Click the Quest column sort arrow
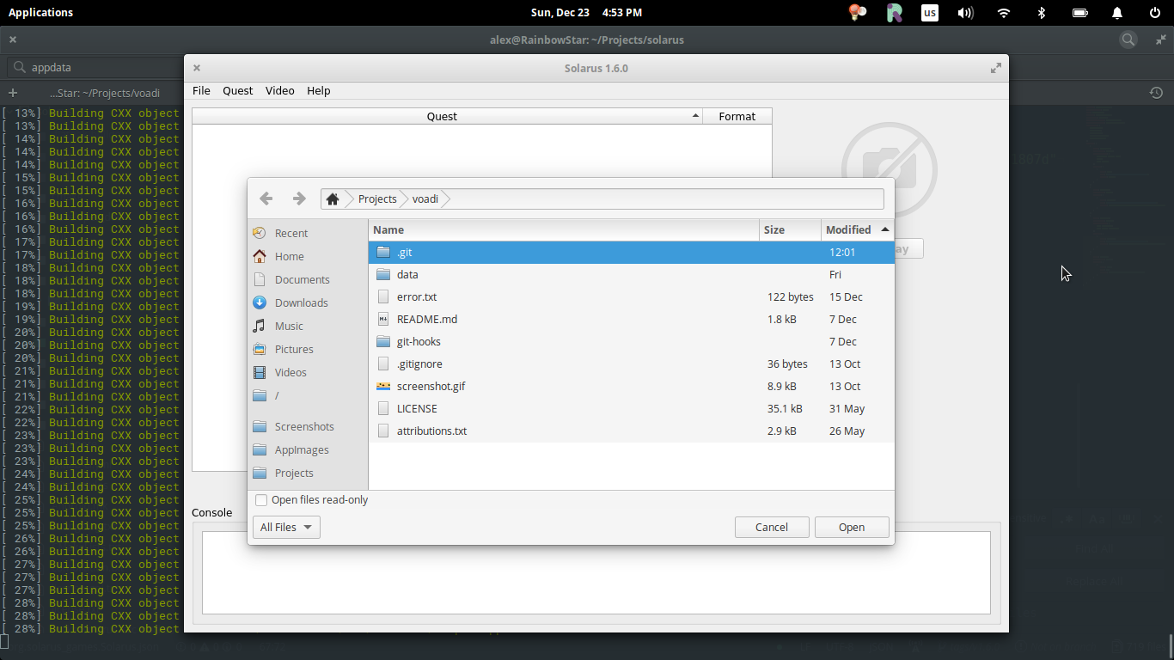The width and height of the screenshot is (1174, 660). click(x=696, y=116)
